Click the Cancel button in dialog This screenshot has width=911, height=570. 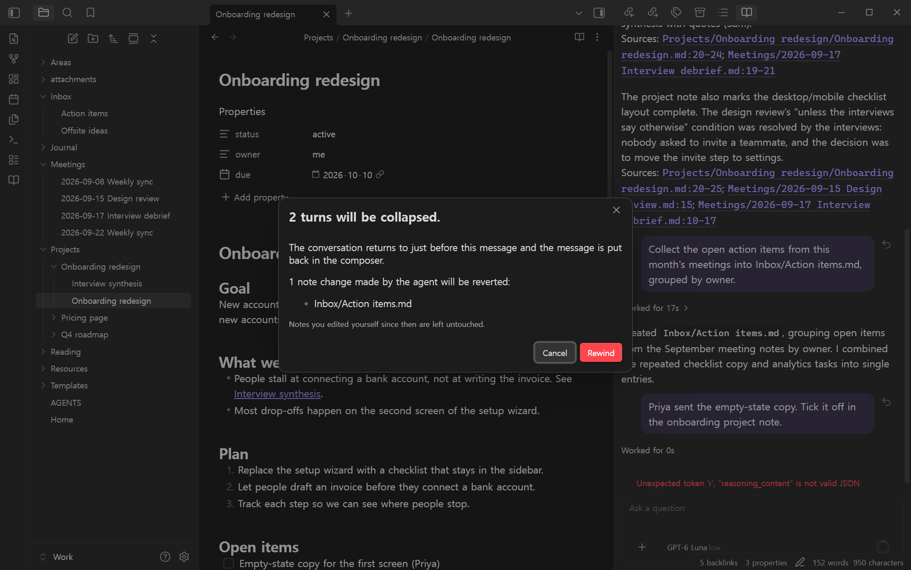click(x=555, y=353)
